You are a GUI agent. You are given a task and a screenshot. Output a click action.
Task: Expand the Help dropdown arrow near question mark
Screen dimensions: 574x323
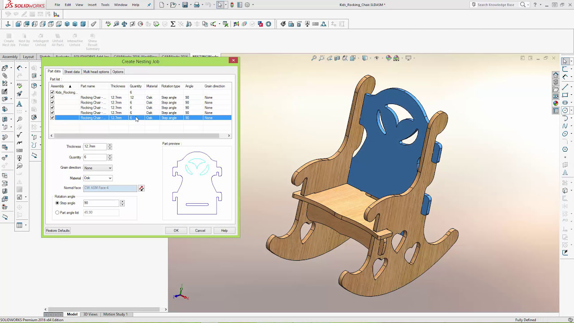click(x=540, y=5)
